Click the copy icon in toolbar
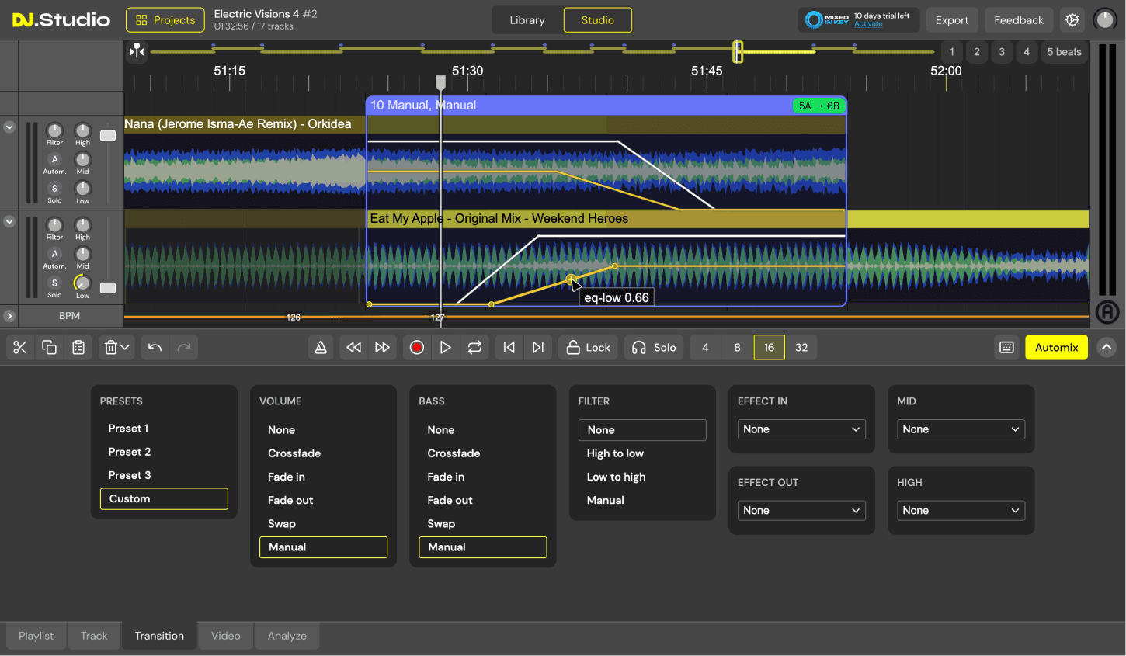The height and width of the screenshot is (656, 1126). [49, 348]
